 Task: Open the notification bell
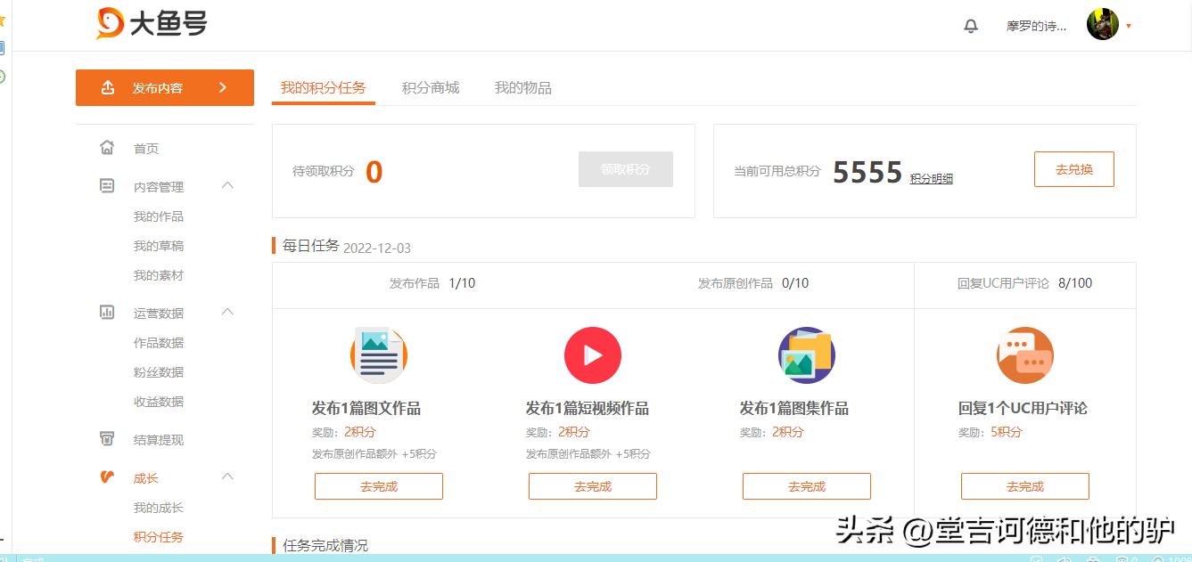971,27
